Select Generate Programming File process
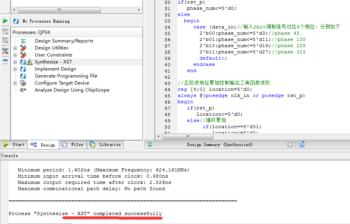The height and width of the screenshot is (224, 350). [x=66, y=76]
